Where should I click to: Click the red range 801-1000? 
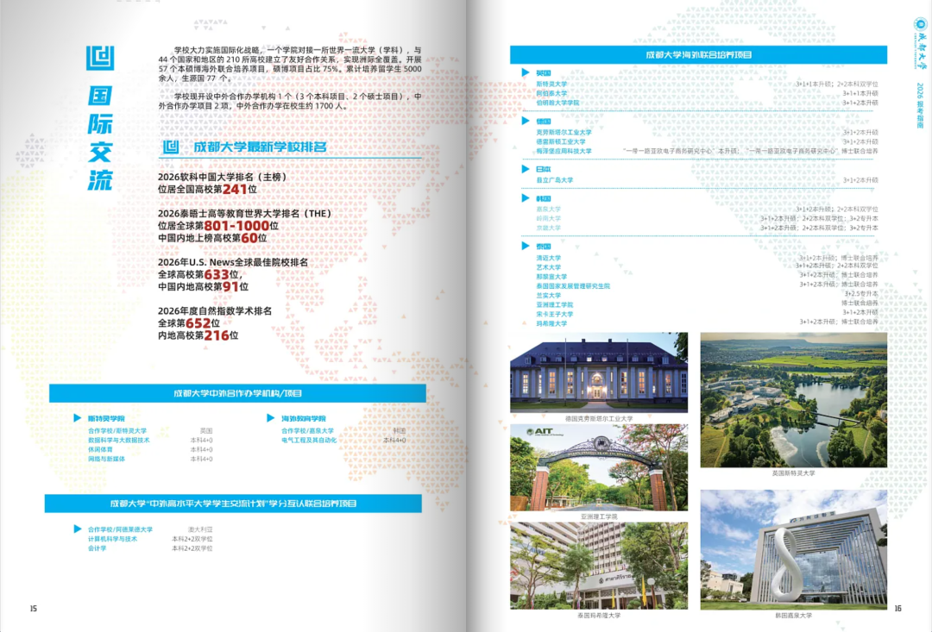click(236, 226)
